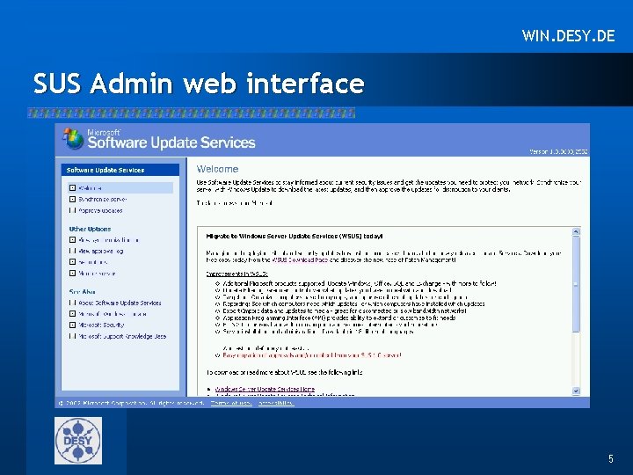
Task: Click the See Also section heading
Action: click(x=83, y=292)
